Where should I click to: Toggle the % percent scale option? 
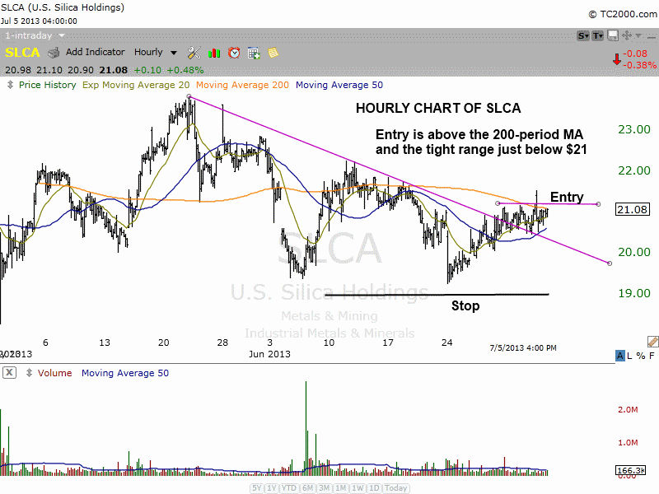click(641, 356)
